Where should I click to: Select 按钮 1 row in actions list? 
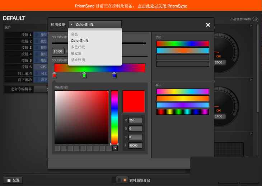coord(26,35)
